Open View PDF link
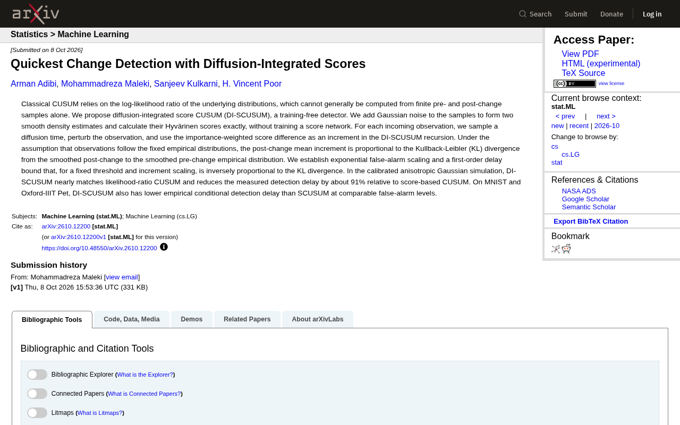 click(580, 54)
